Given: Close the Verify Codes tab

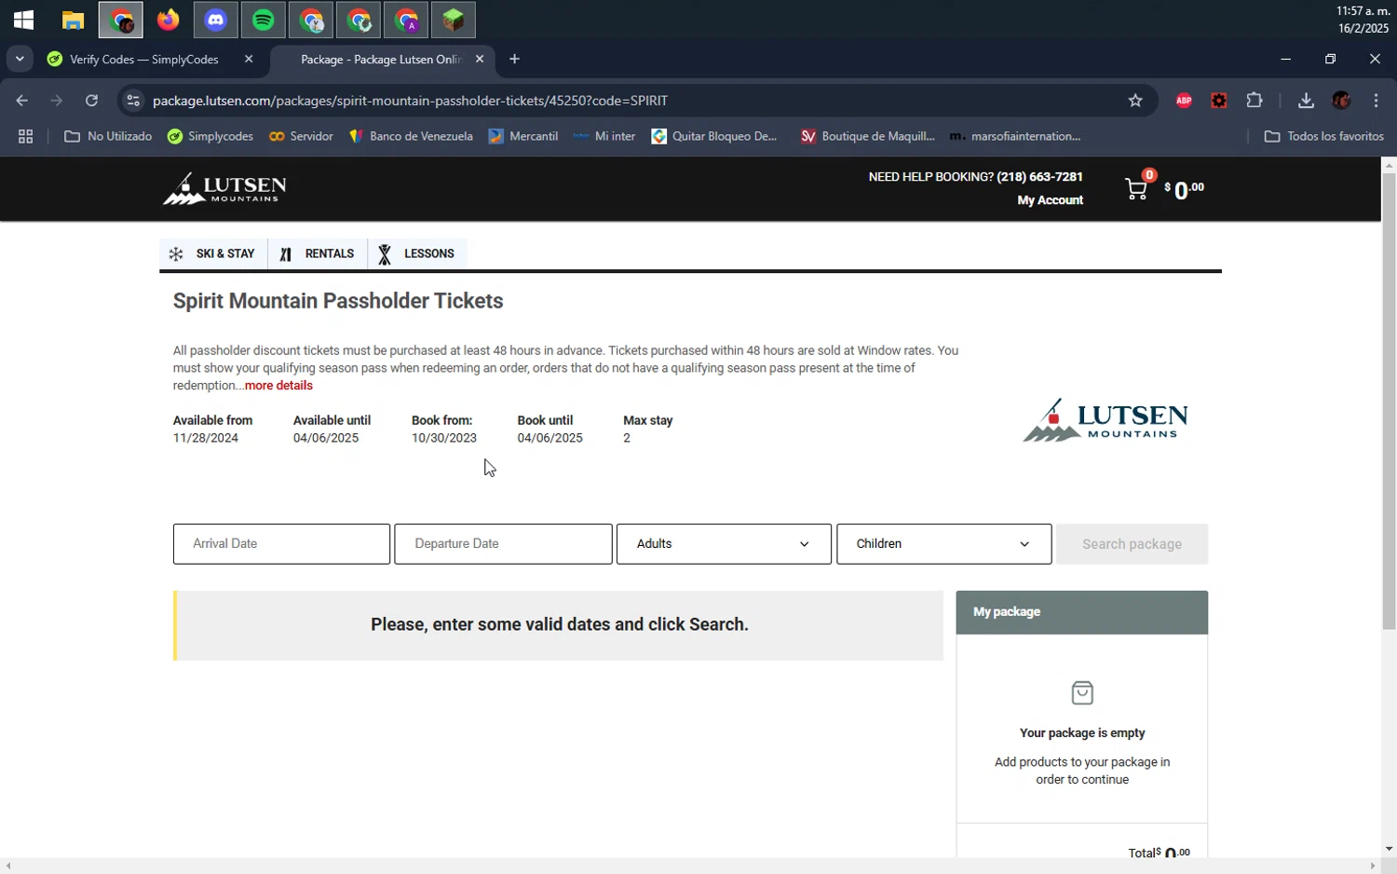Looking at the screenshot, I should tap(249, 59).
